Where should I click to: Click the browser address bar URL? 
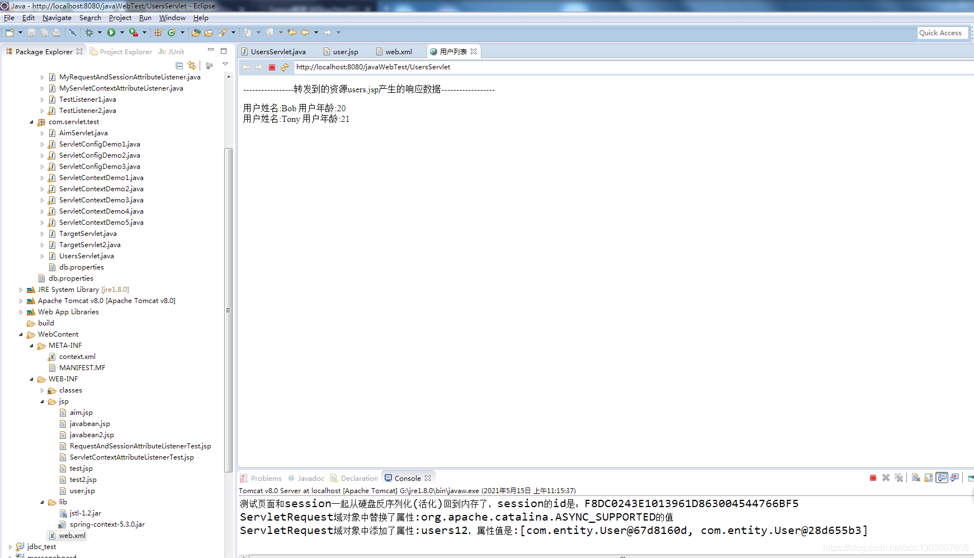click(x=373, y=67)
